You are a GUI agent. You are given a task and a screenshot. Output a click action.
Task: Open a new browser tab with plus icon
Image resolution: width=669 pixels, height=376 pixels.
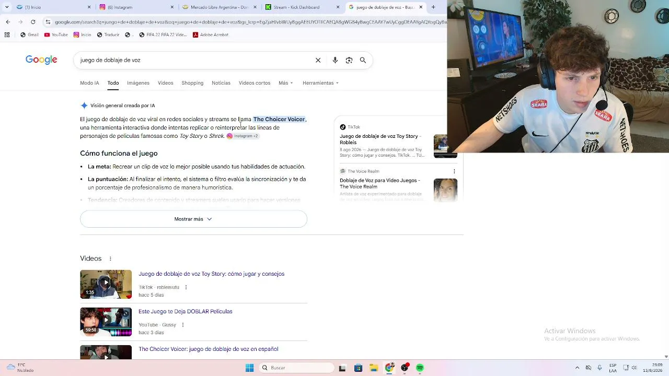[433, 7]
